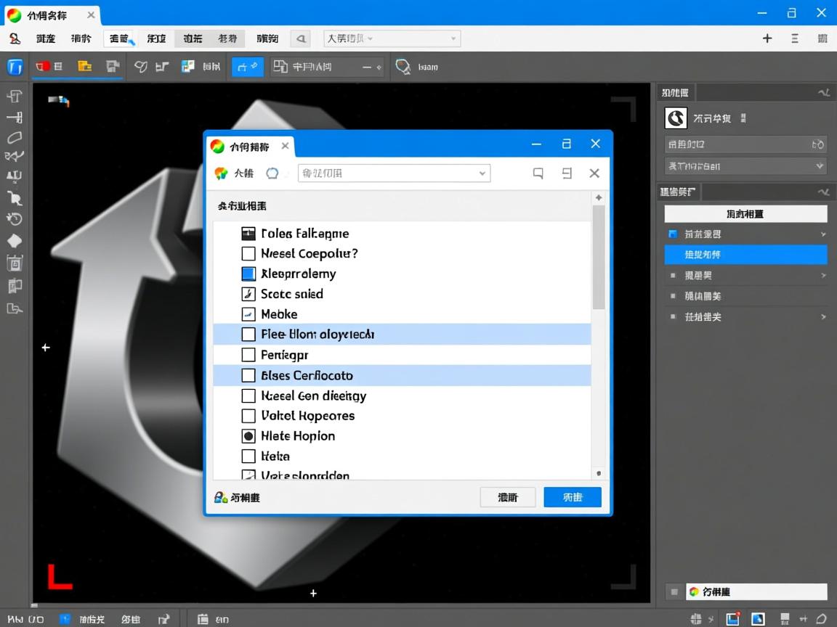Select the solid white diamond tool in sidebar
The image size is (837, 627).
pyautogui.click(x=15, y=241)
